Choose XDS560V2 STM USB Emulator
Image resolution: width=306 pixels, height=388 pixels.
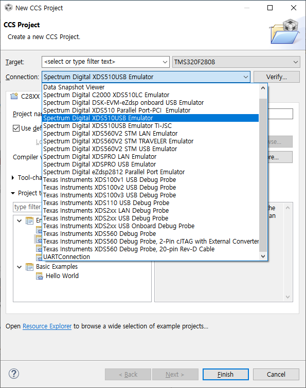coord(151,149)
